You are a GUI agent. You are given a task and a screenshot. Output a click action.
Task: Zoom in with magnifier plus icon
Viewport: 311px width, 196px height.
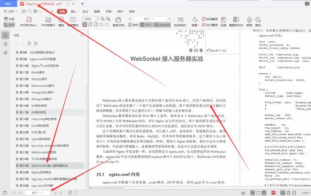pos(108,19)
